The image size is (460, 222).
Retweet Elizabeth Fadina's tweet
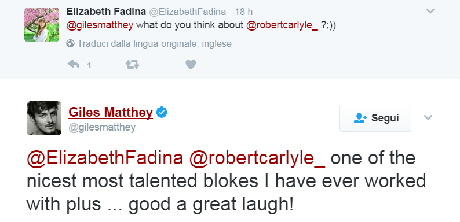tap(132, 64)
